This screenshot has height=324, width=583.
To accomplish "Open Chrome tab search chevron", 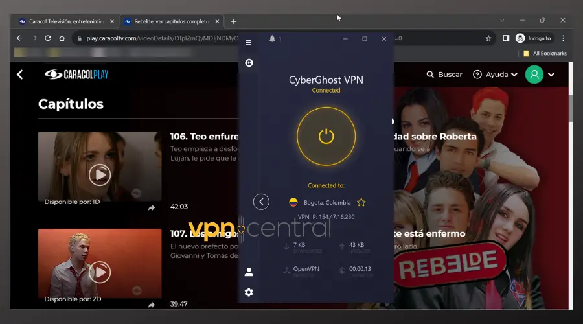I will point(502,21).
